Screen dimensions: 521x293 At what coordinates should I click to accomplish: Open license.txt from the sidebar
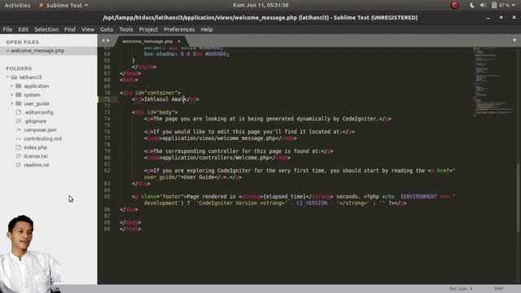(36, 156)
